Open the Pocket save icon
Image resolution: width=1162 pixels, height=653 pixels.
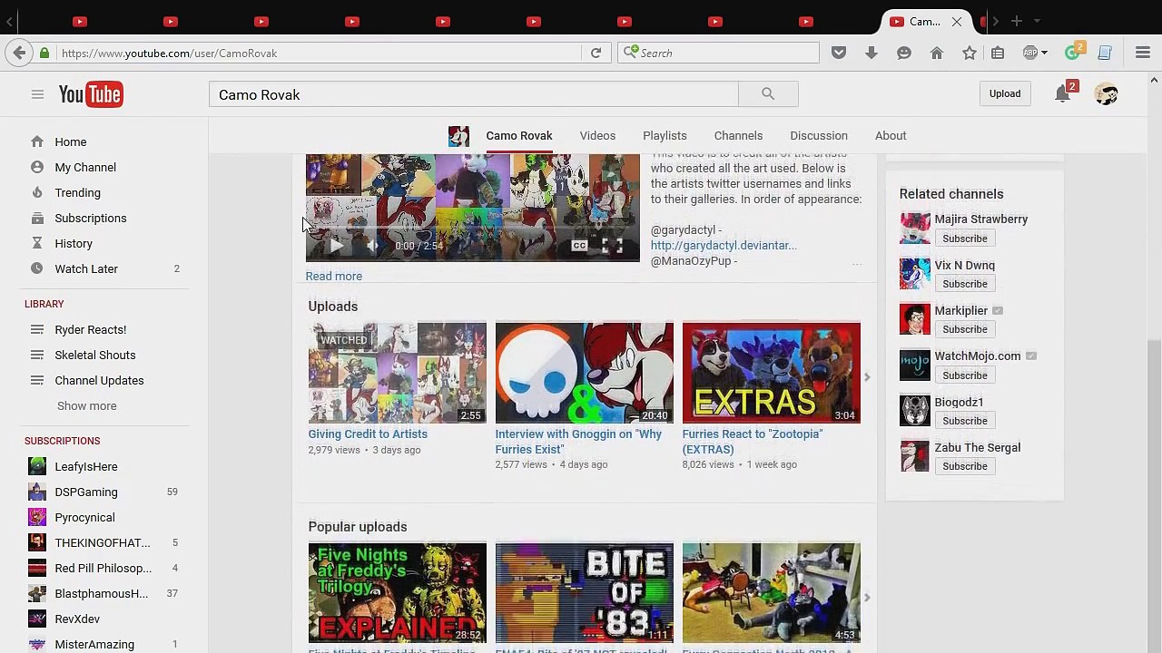(x=839, y=53)
